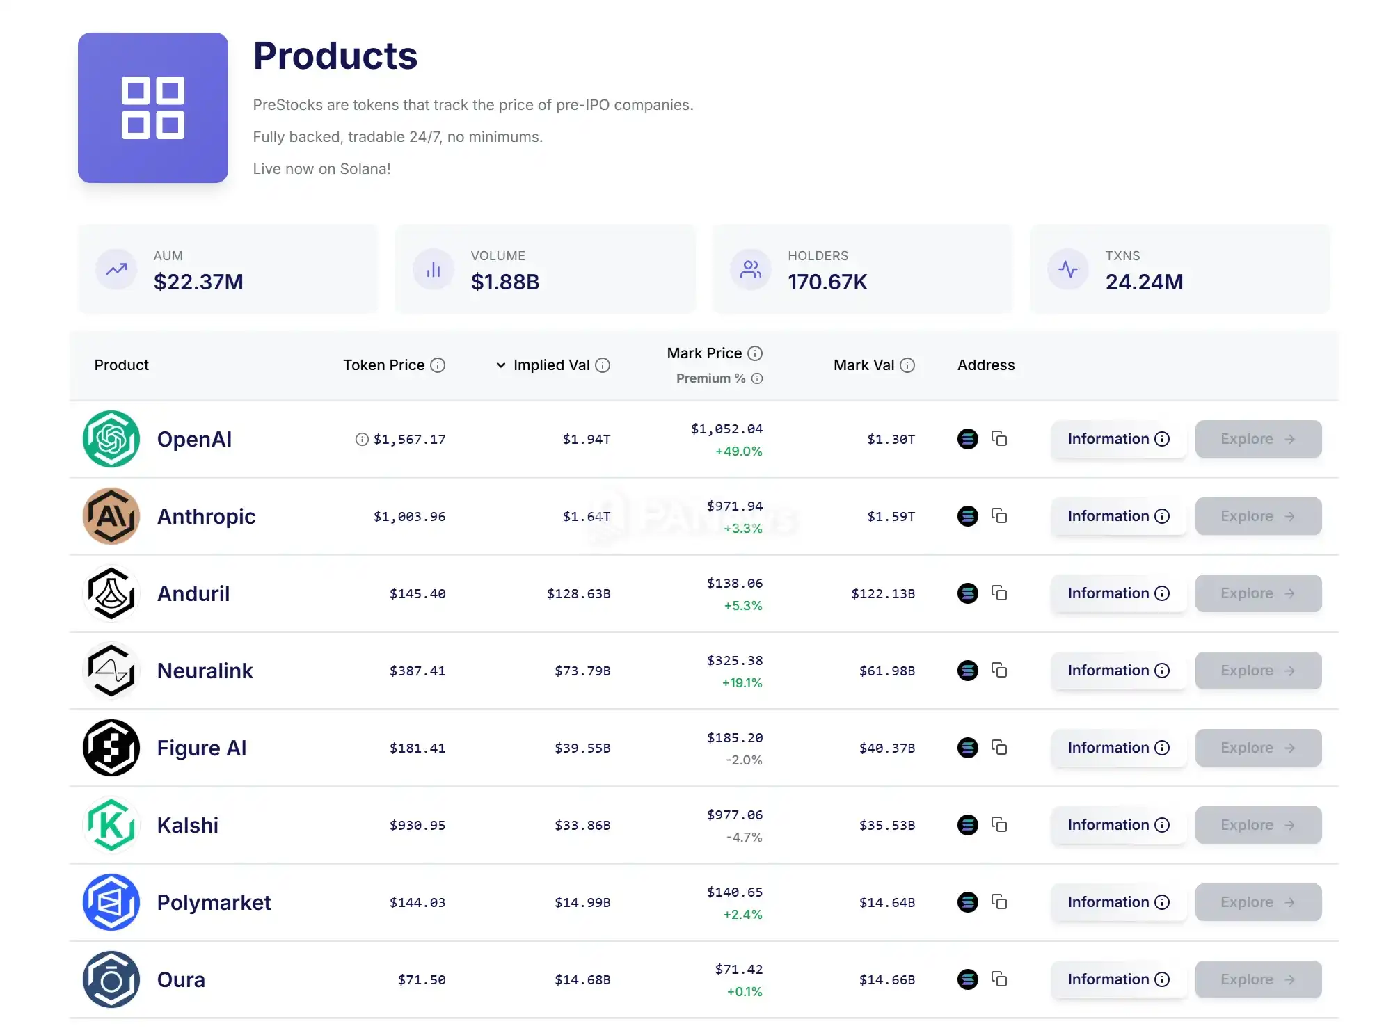Click Explore button for Polymarket
Image resolution: width=1384 pixels, height=1033 pixels.
tap(1258, 902)
